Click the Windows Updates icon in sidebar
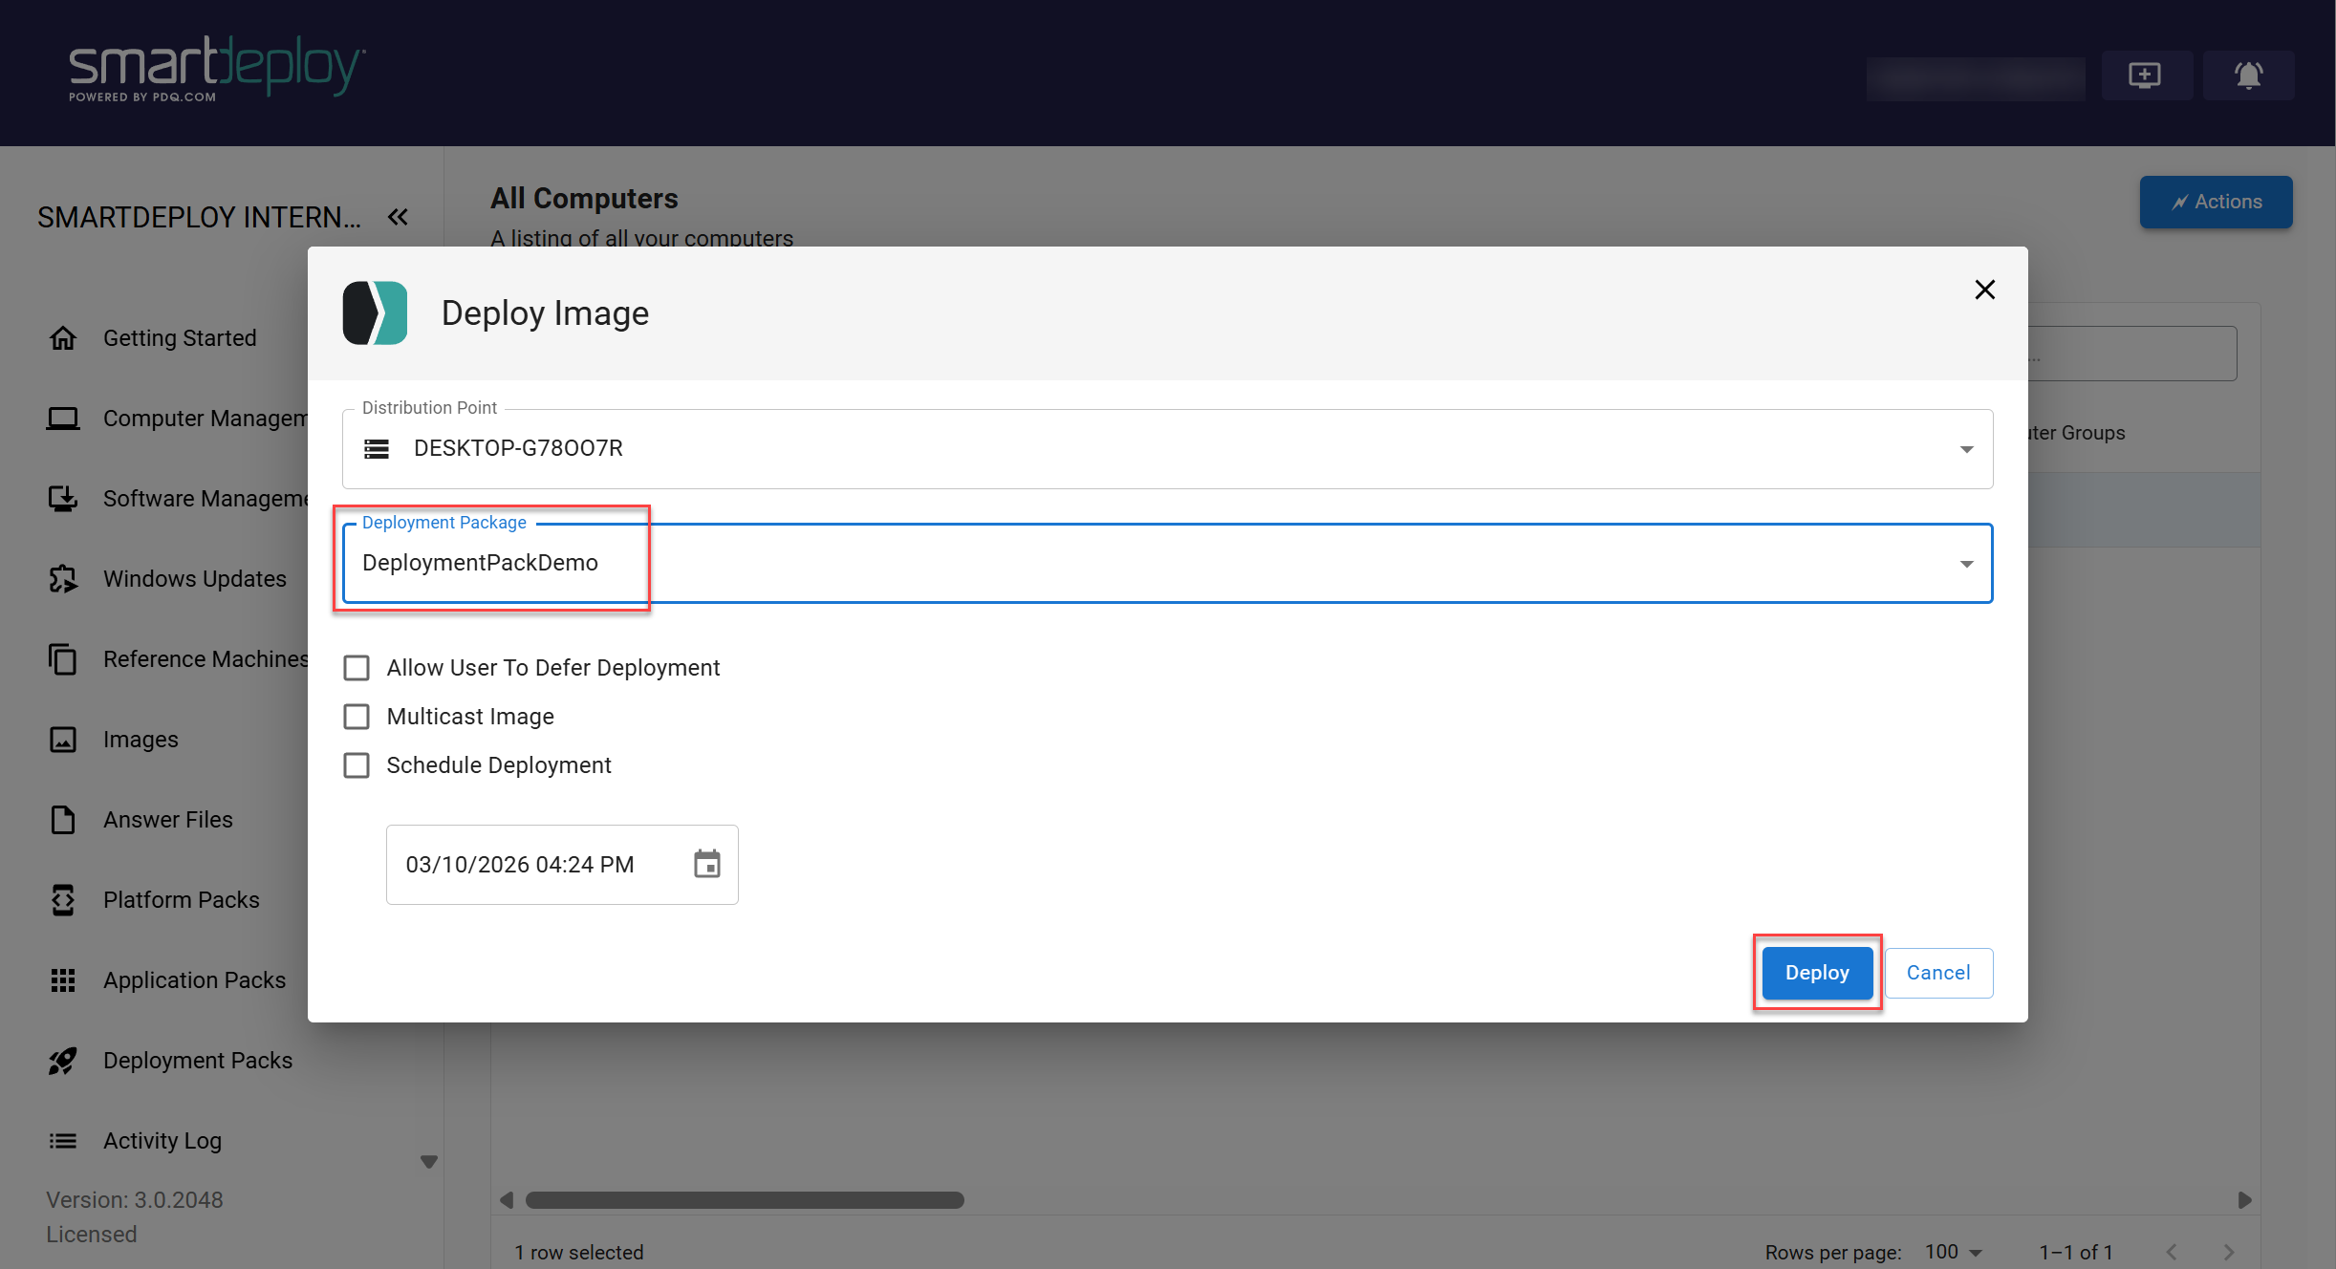Image resolution: width=2336 pixels, height=1269 pixels. click(63, 579)
